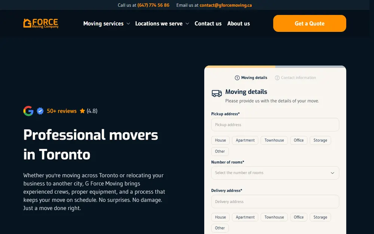The height and width of the screenshot is (234, 374).
Task: Click the G Force Moving Company logo
Action: [41, 23]
